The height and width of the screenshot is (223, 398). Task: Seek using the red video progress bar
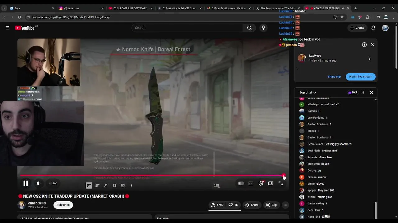(152, 176)
